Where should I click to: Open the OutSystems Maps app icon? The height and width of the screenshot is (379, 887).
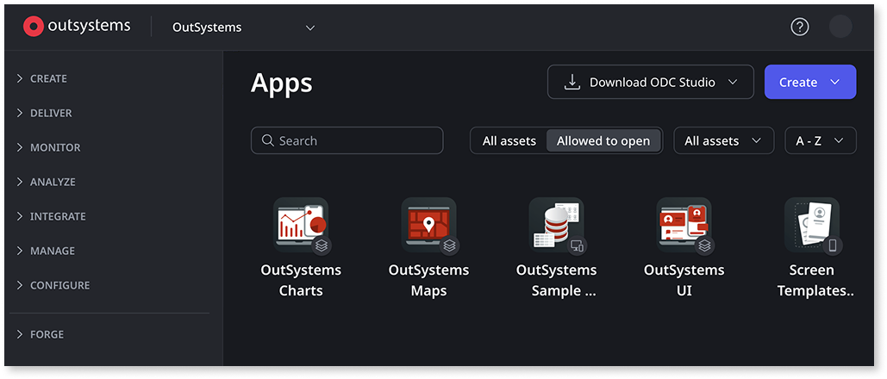click(428, 224)
